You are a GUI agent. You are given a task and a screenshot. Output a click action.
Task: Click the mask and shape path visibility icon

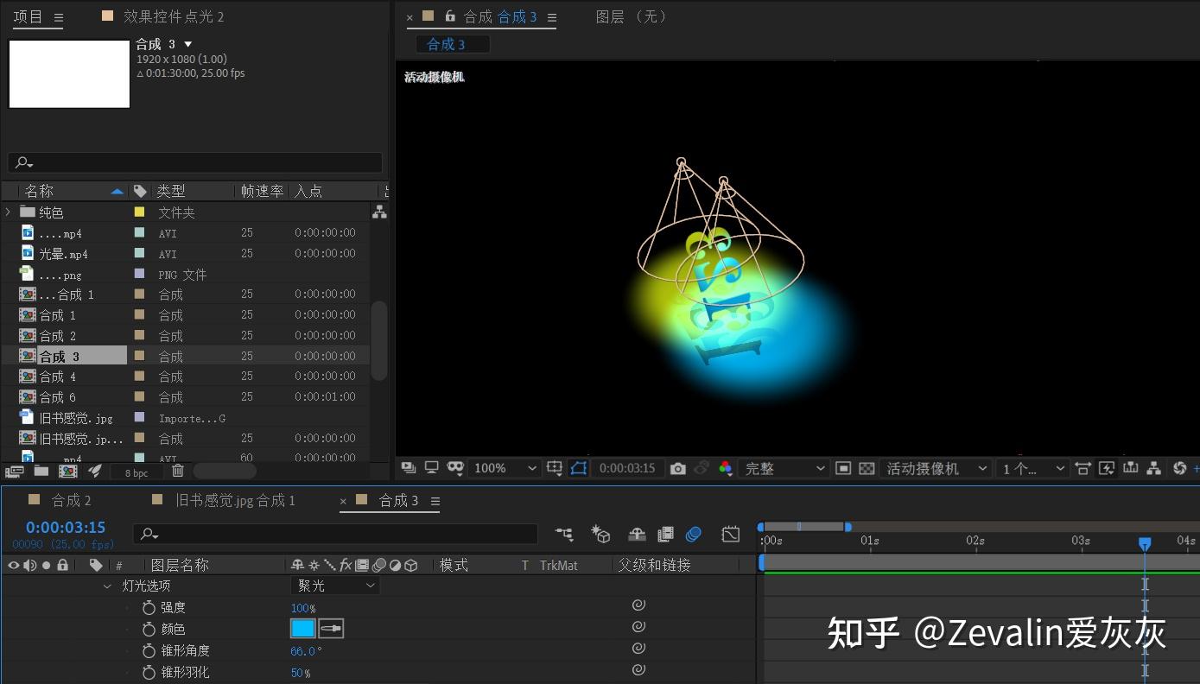pyautogui.click(x=580, y=468)
